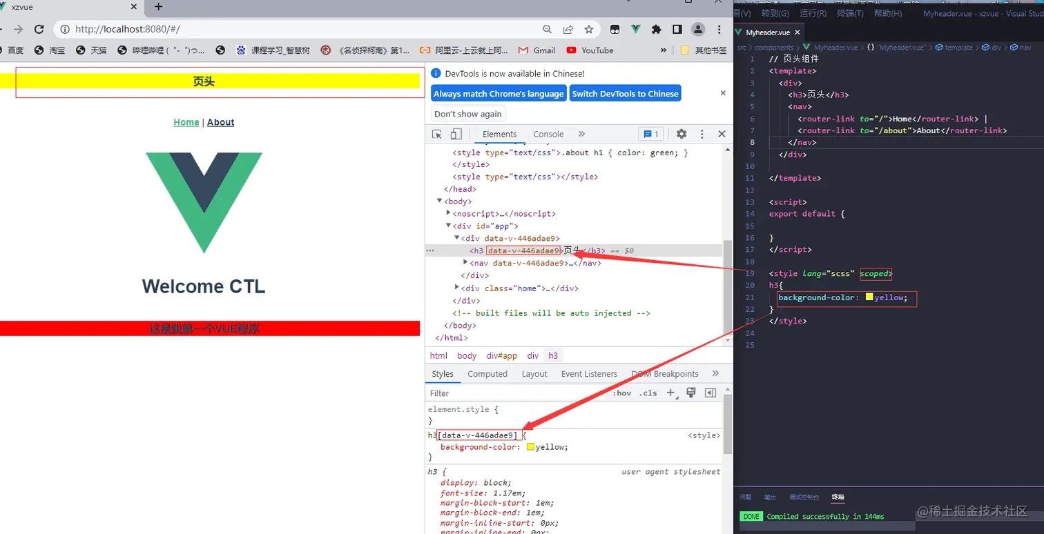Open Chrome's three-dot menu

pos(719,30)
